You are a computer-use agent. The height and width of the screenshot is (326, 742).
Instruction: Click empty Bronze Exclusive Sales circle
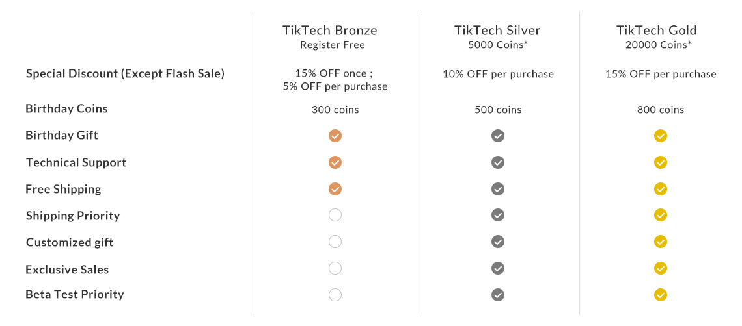(x=335, y=268)
